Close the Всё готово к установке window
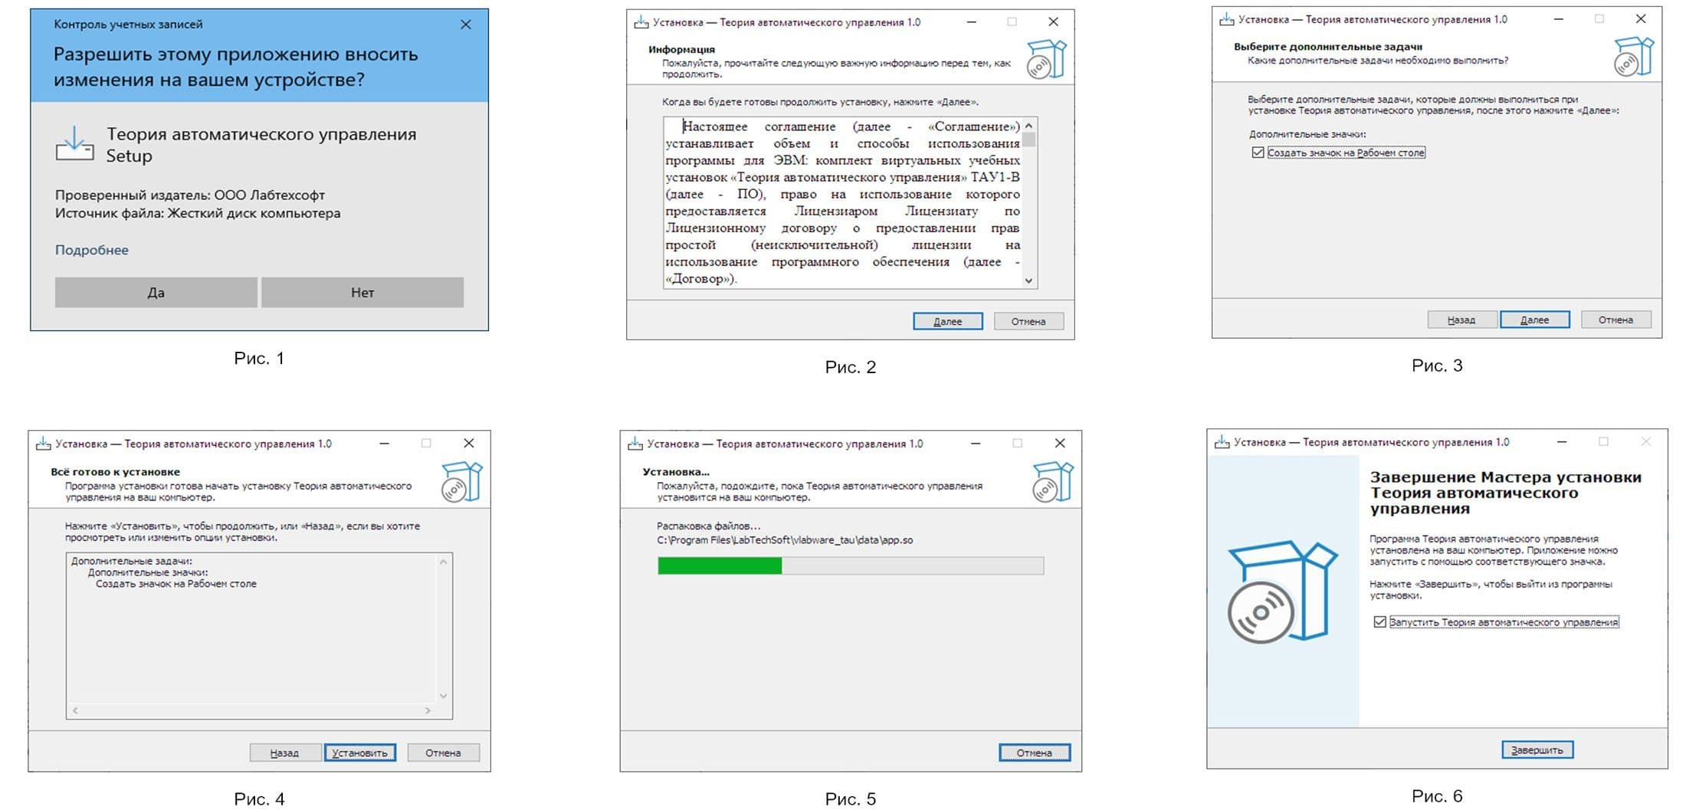The image size is (1686, 810). [x=469, y=443]
